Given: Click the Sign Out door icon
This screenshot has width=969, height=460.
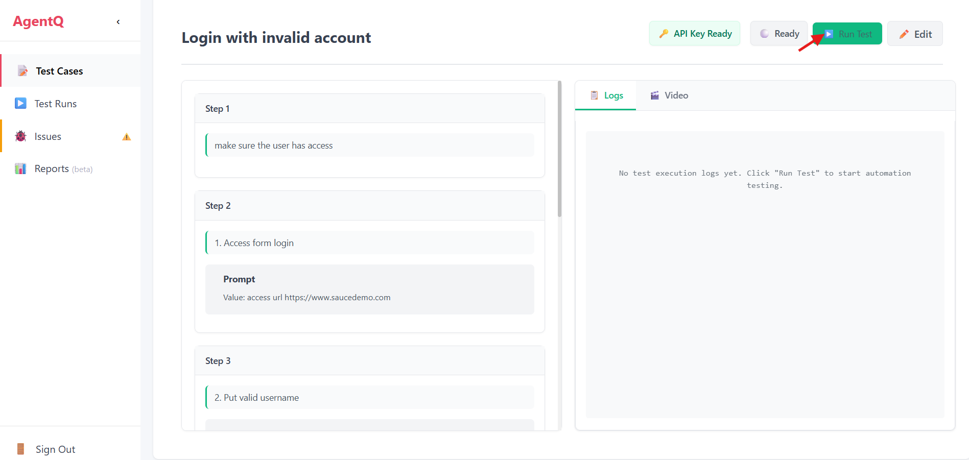Looking at the screenshot, I should [x=21, y=449].
